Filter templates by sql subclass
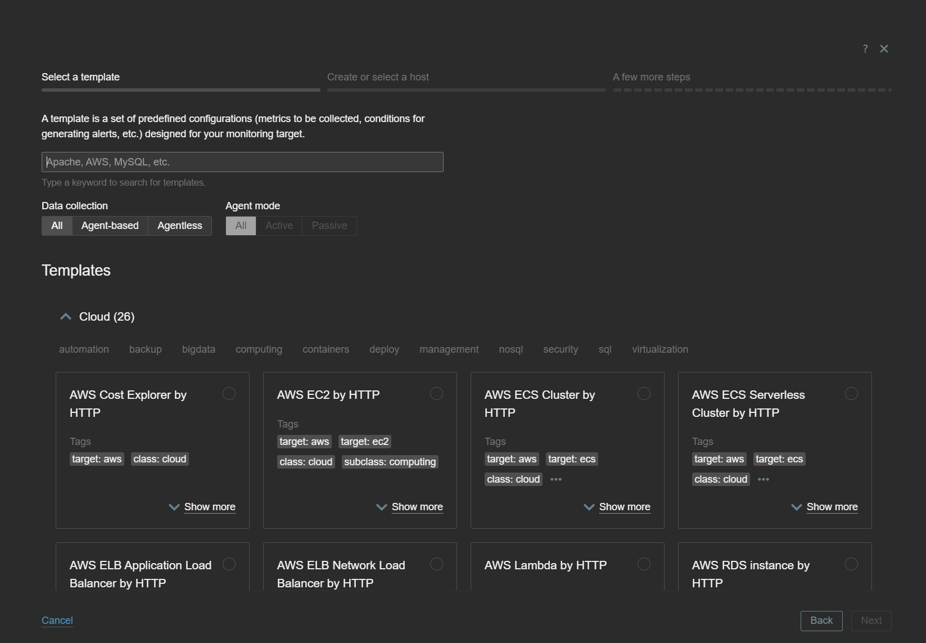The width and height of the screenshot is (926, 643). pyautogui.click(x=605, y=349)
